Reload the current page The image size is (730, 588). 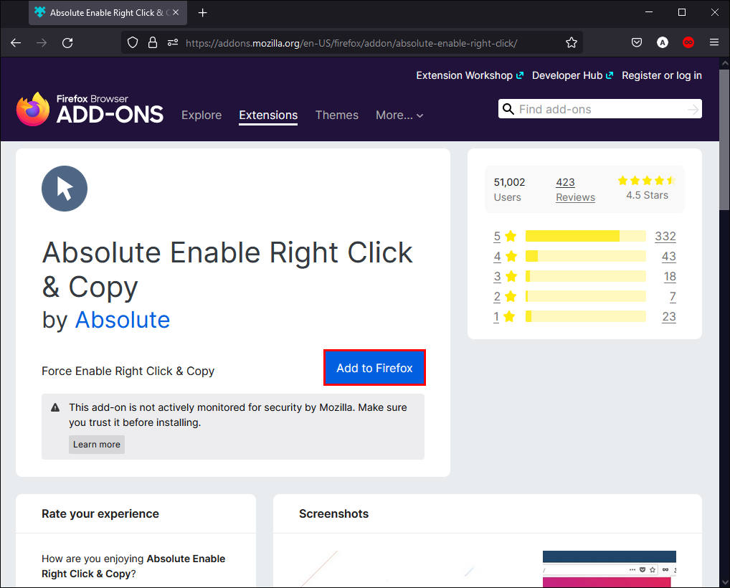[67, 43]
